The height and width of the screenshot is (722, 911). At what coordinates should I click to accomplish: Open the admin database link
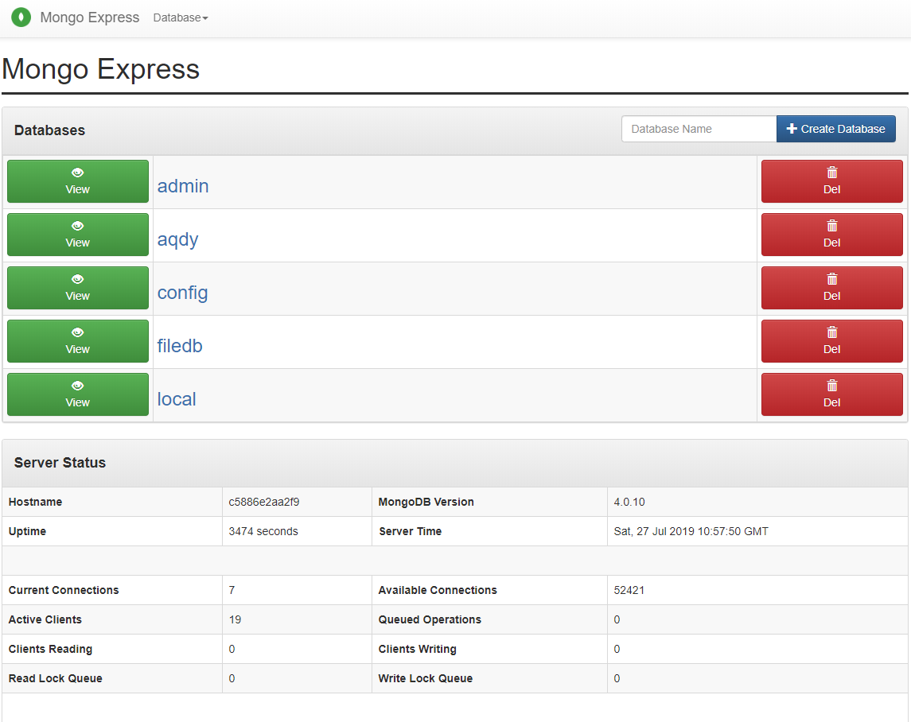[x=183, y=186]
